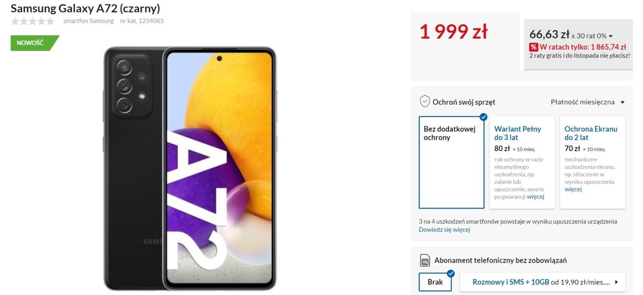This screenshot has width=643, height=295.
Task: Click the blue checkmark on Brak option
Action: [451, 273]
